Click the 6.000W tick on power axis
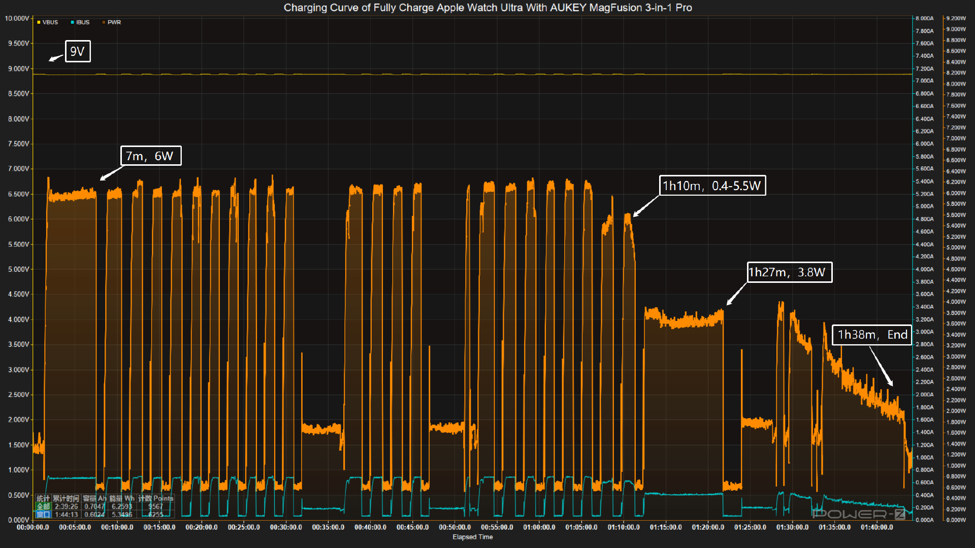 (956, 193)
